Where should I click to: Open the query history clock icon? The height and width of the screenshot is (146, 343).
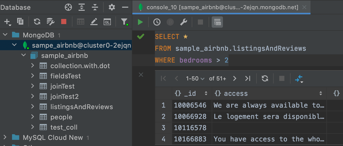[157, 22]
